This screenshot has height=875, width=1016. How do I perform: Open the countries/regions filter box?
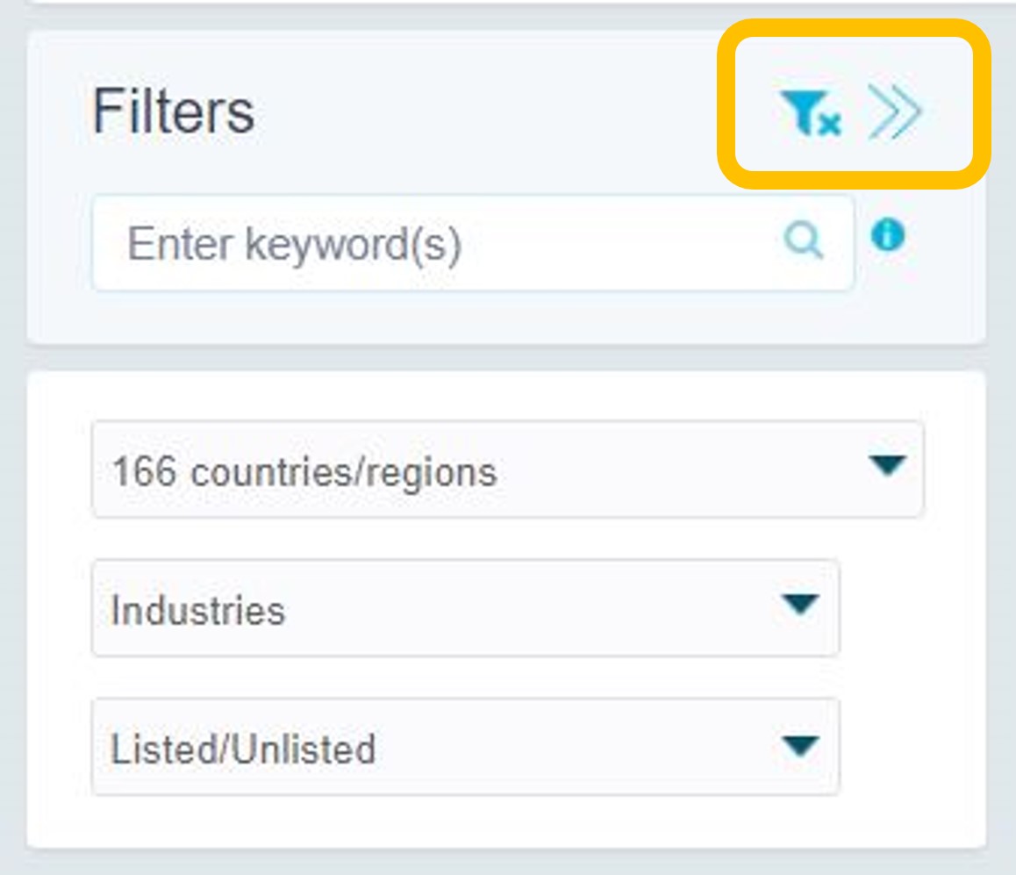tap(507, 470)
